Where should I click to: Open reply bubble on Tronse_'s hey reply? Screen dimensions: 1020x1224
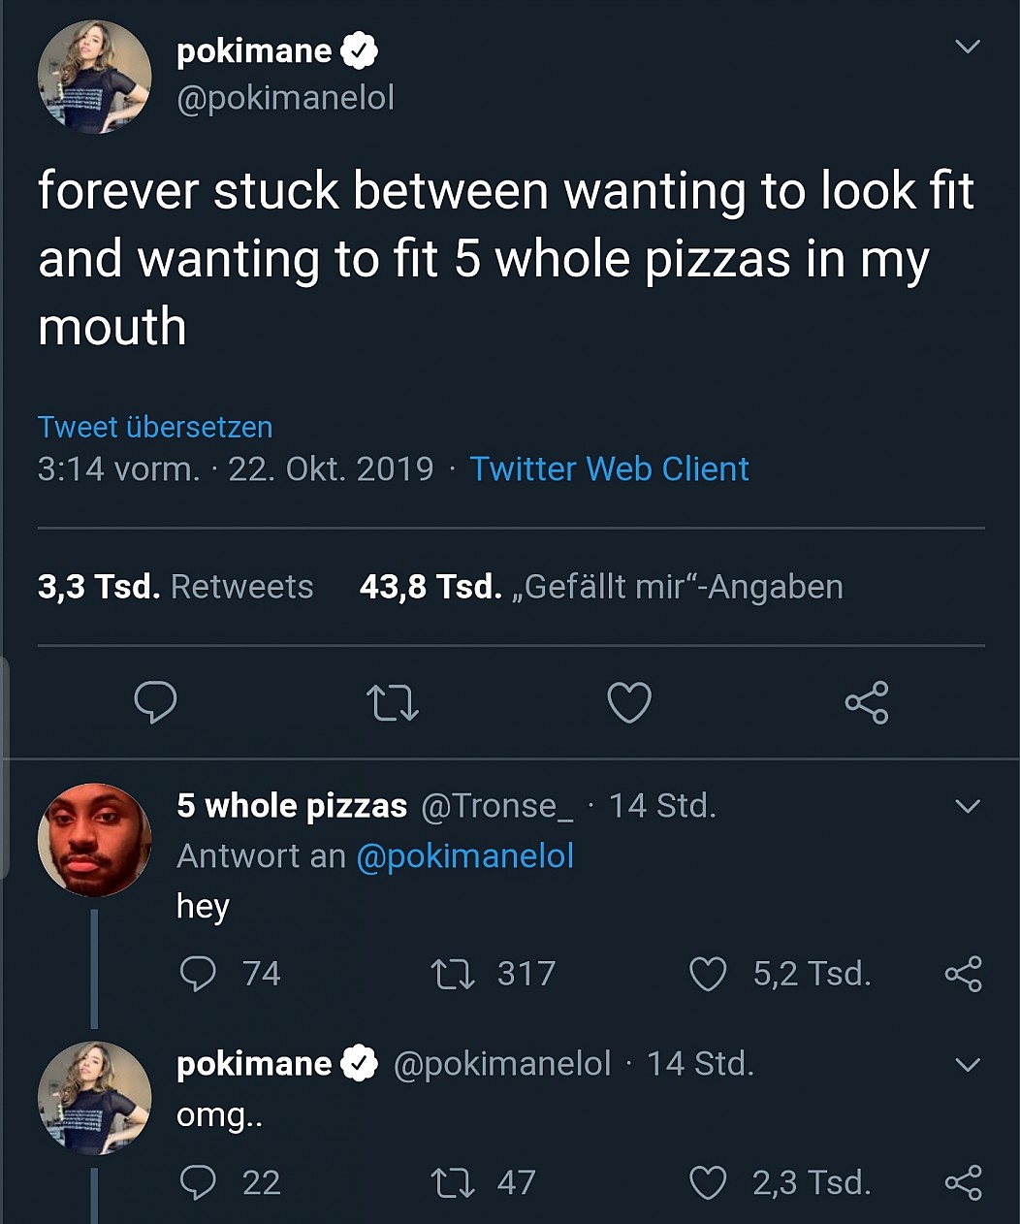click(x=199, y=974)
